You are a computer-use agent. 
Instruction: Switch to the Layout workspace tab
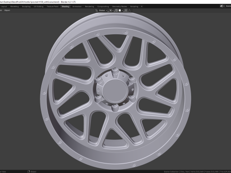4,7
